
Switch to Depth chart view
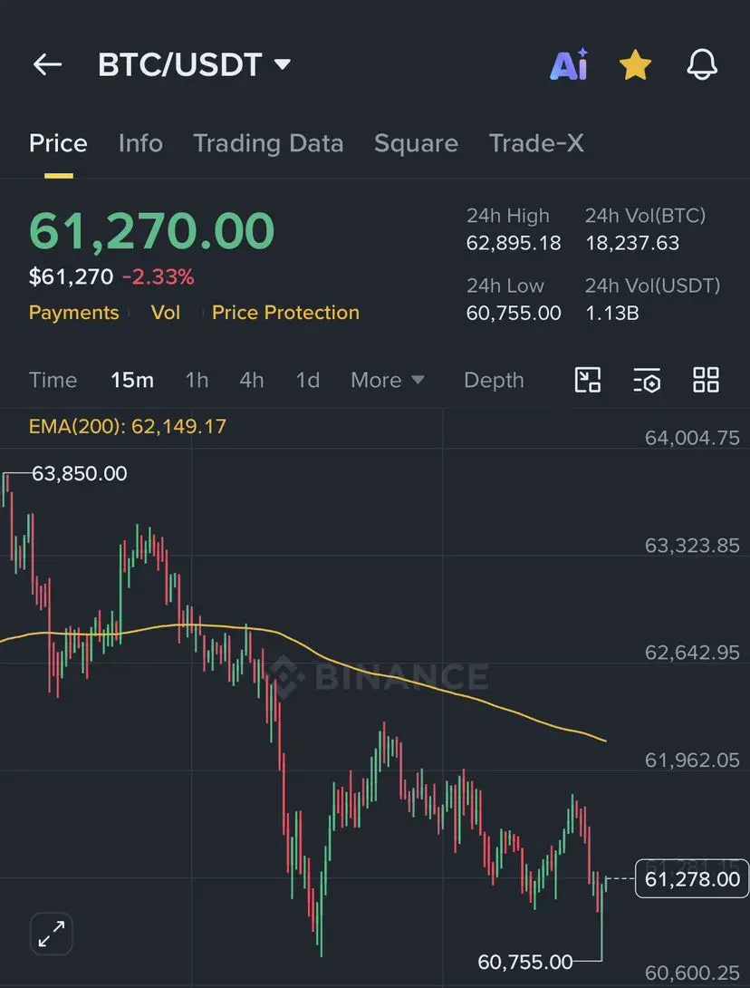click(494, 380)
